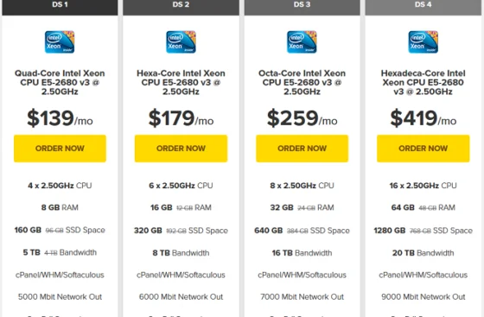The width and height of the screenshot is (484, 317).
Task: Click the $419/mo price text
Action: click(x=423, y=118)
